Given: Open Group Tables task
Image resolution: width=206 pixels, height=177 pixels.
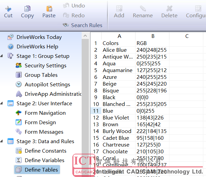Looking at the screenshot, I should (x=41, y=75).
